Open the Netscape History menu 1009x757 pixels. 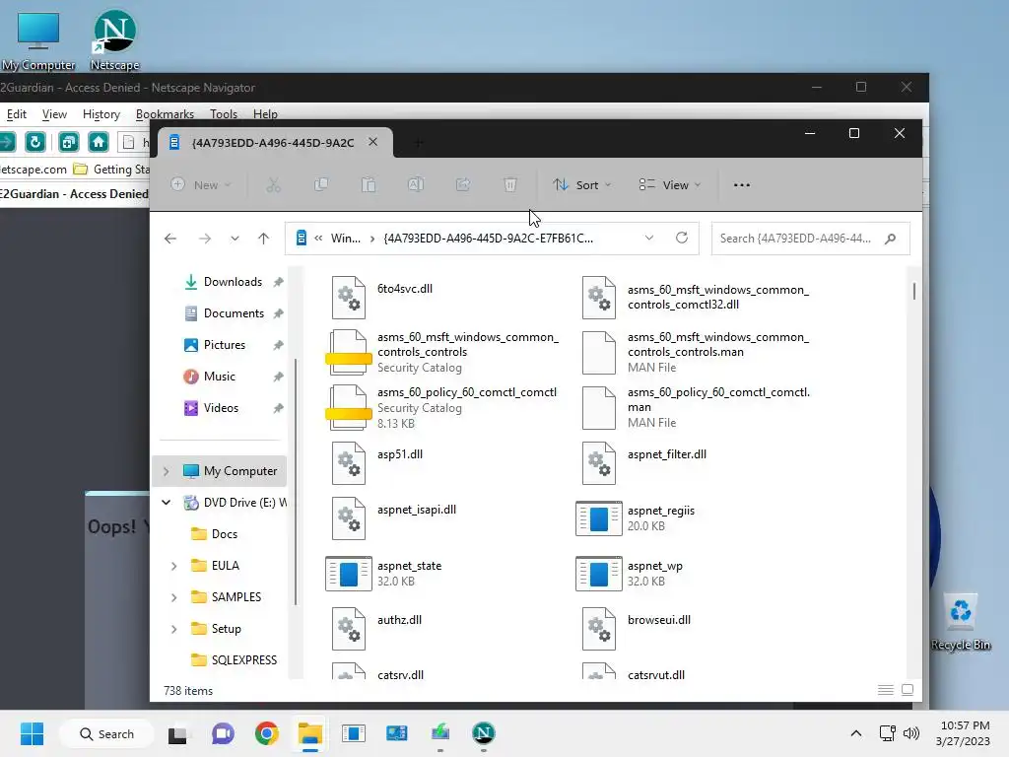click(x=101, y=114)
